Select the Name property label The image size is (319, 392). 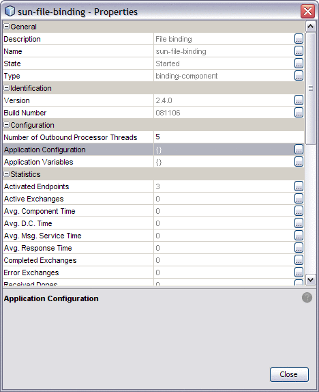(13, 51)
